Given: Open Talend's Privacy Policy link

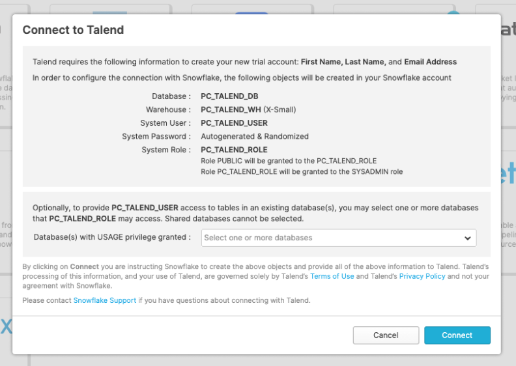Looking at the screenshot, I should pyautogui.click(x=422, y=276).
